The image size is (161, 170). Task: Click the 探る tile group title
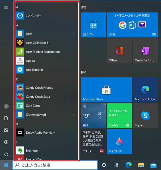tap(84, 72)
